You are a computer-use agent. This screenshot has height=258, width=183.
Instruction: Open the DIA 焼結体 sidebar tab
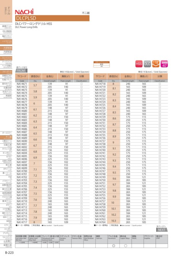[6, 32]
